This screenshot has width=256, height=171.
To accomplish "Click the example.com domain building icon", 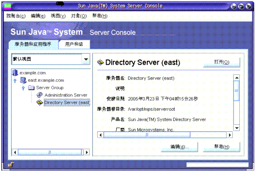I will [x=15, y=73].
